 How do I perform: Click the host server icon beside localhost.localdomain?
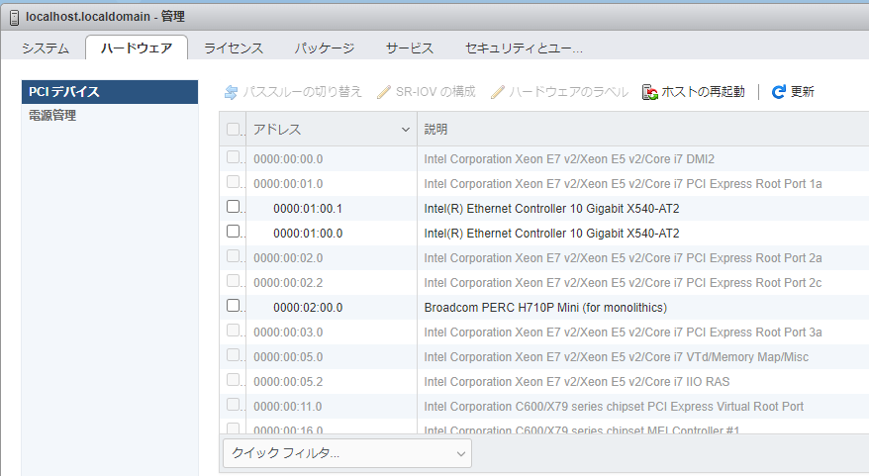point(14,17)
